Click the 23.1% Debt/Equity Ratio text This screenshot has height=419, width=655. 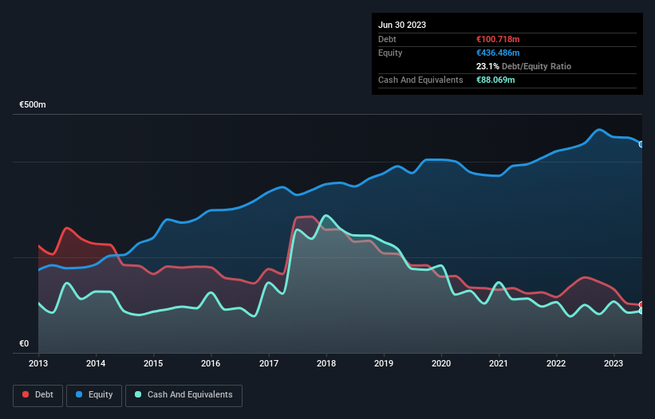(x=524, y=66)
